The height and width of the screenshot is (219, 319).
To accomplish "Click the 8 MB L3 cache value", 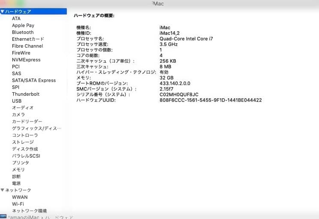I will pyautogui.click(x=166, y=67).
